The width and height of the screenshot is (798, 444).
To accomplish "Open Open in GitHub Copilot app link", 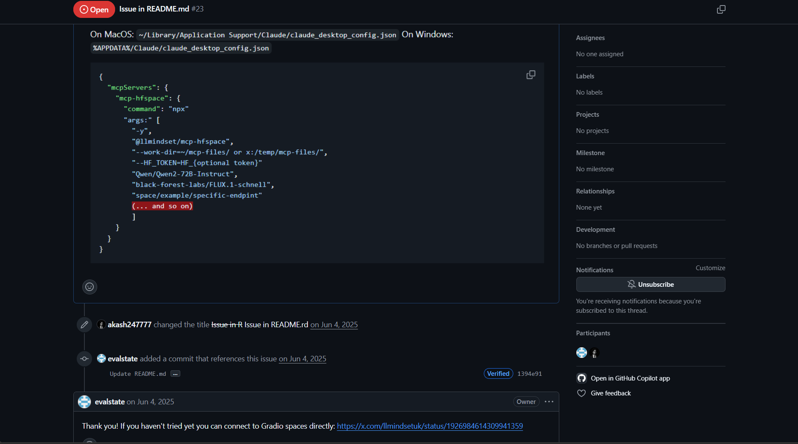I will click(630, 378).
